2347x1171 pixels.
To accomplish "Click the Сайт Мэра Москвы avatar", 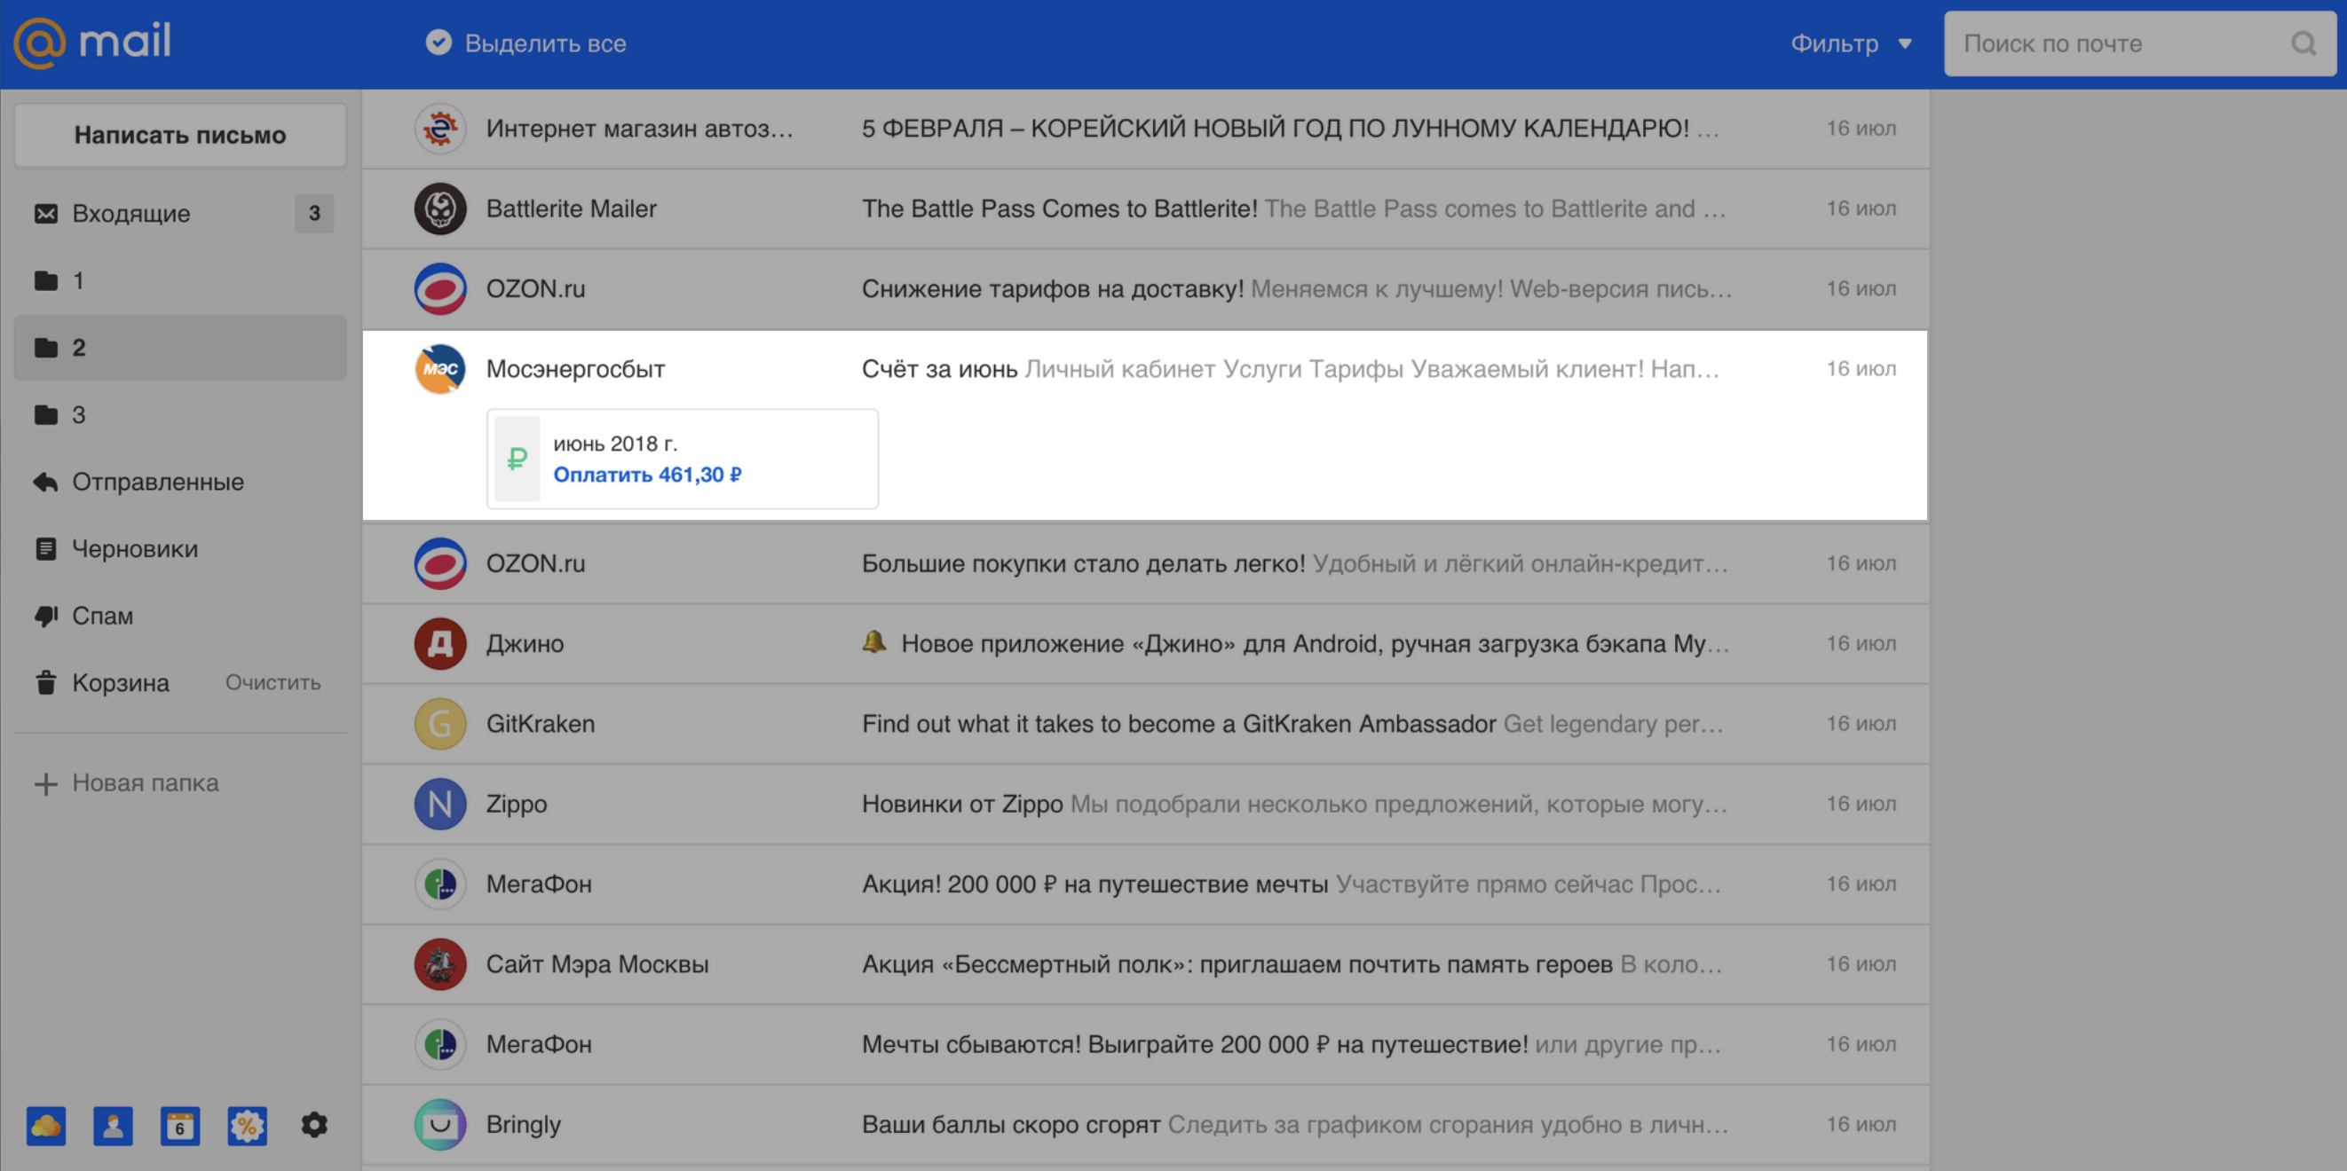I will [x=440, y=964].
